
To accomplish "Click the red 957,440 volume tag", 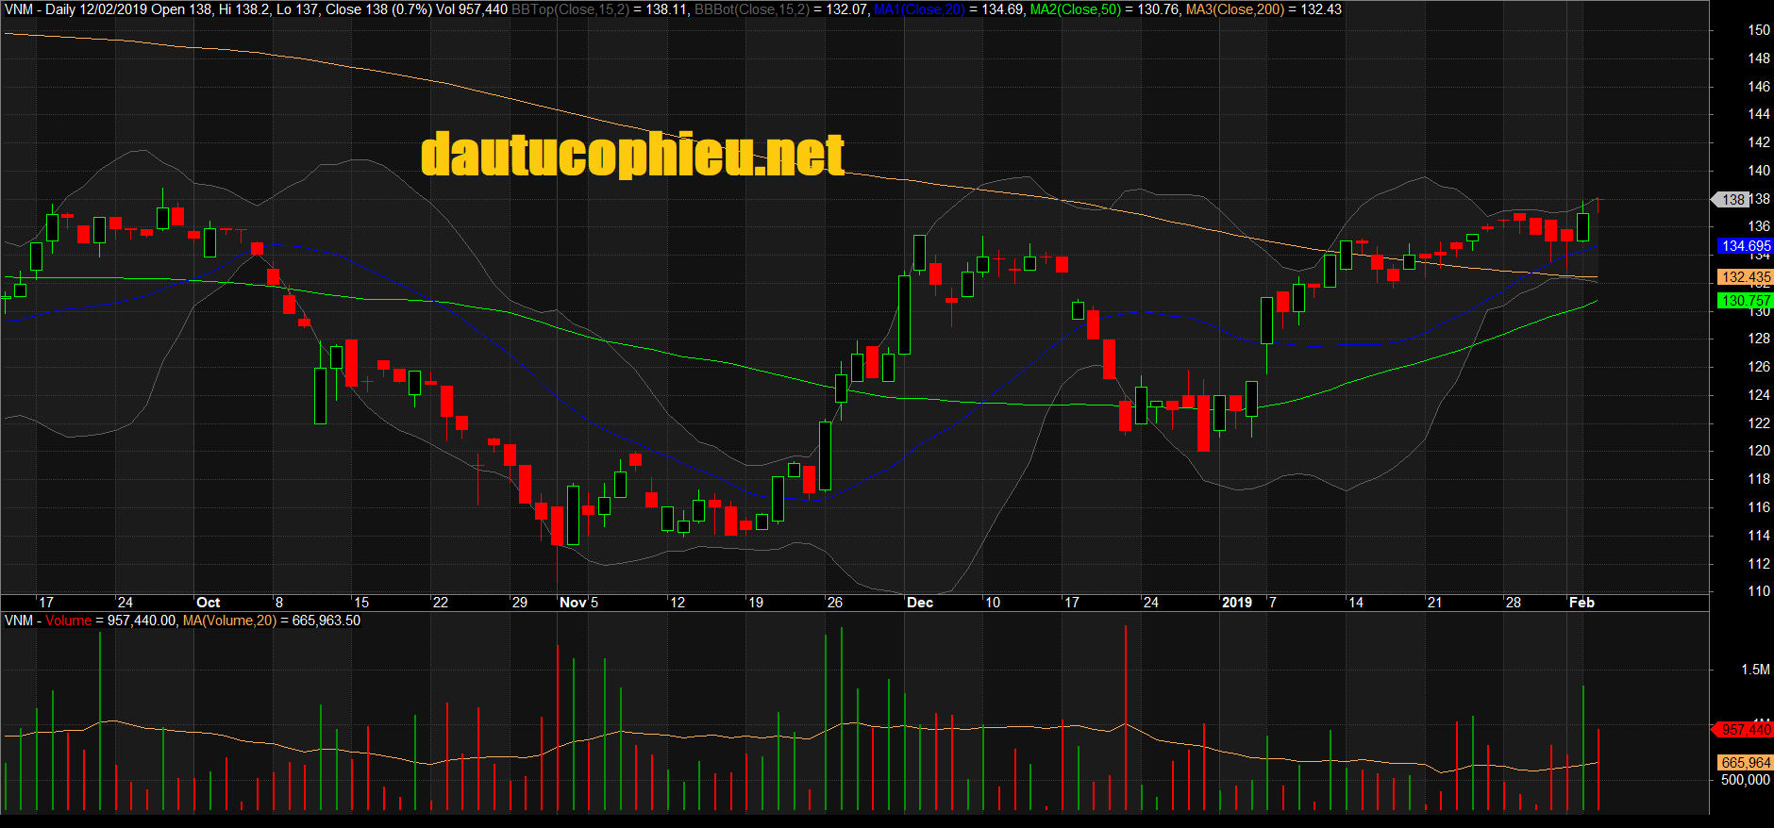I will (1744, 730).
